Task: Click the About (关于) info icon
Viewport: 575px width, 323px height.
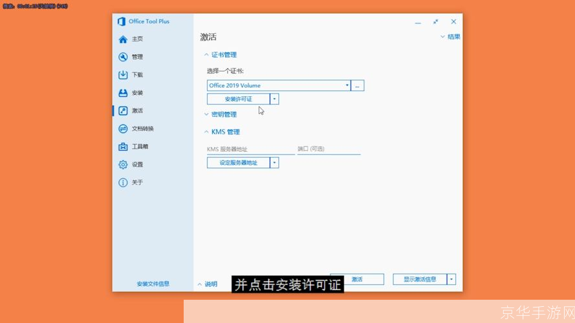Action: [123, 182]
